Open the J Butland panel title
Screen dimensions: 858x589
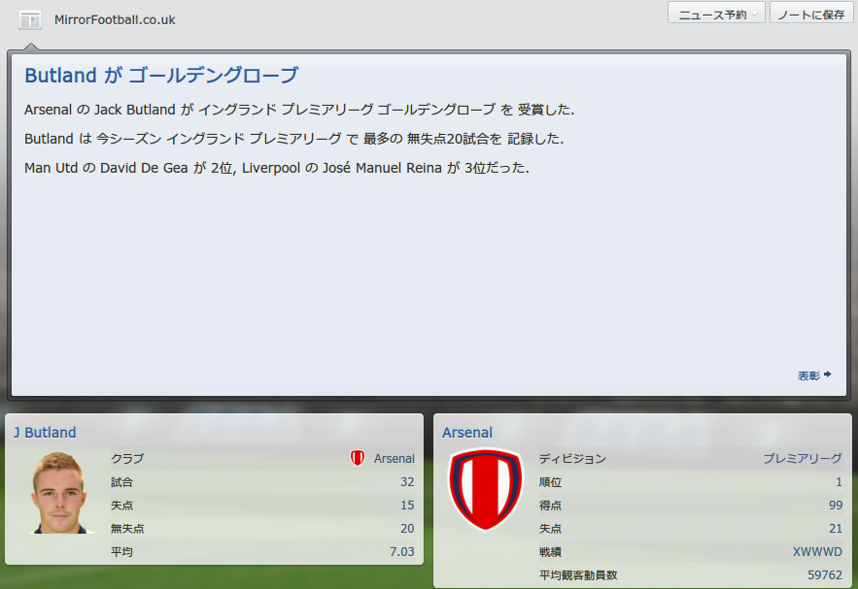click(45, 432)
